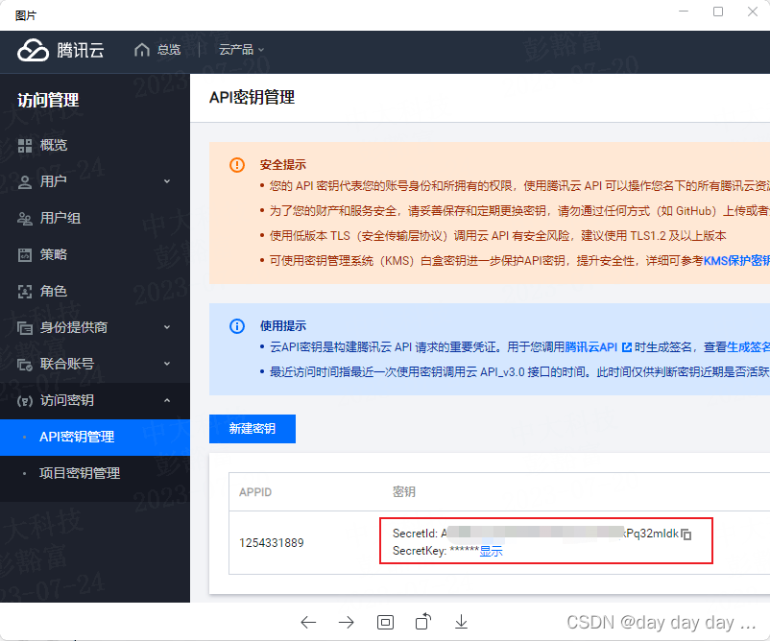This screenshot has height=641, width=770.
Task: Copy the SecretId with copy icon
Action: (686, 534)
